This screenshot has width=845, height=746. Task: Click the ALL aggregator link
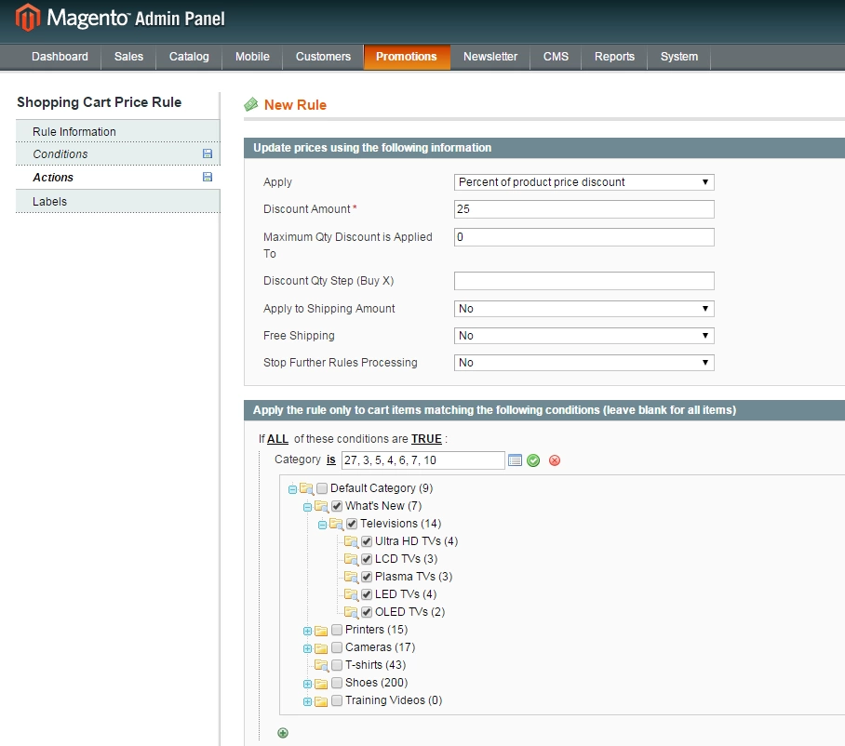click(277, 439)
